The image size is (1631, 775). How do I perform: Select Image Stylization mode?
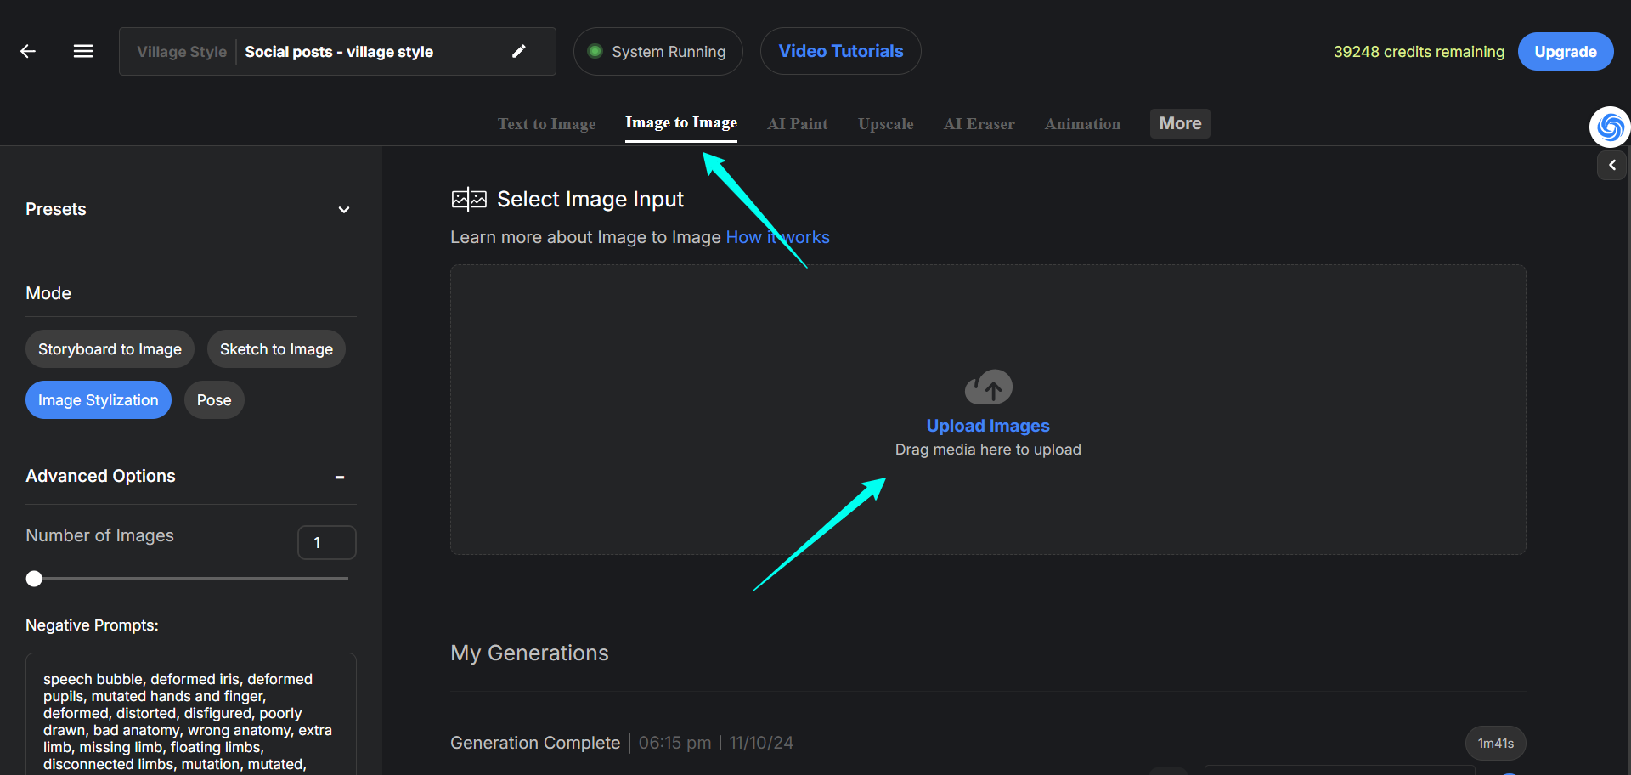tap(99, 400)
